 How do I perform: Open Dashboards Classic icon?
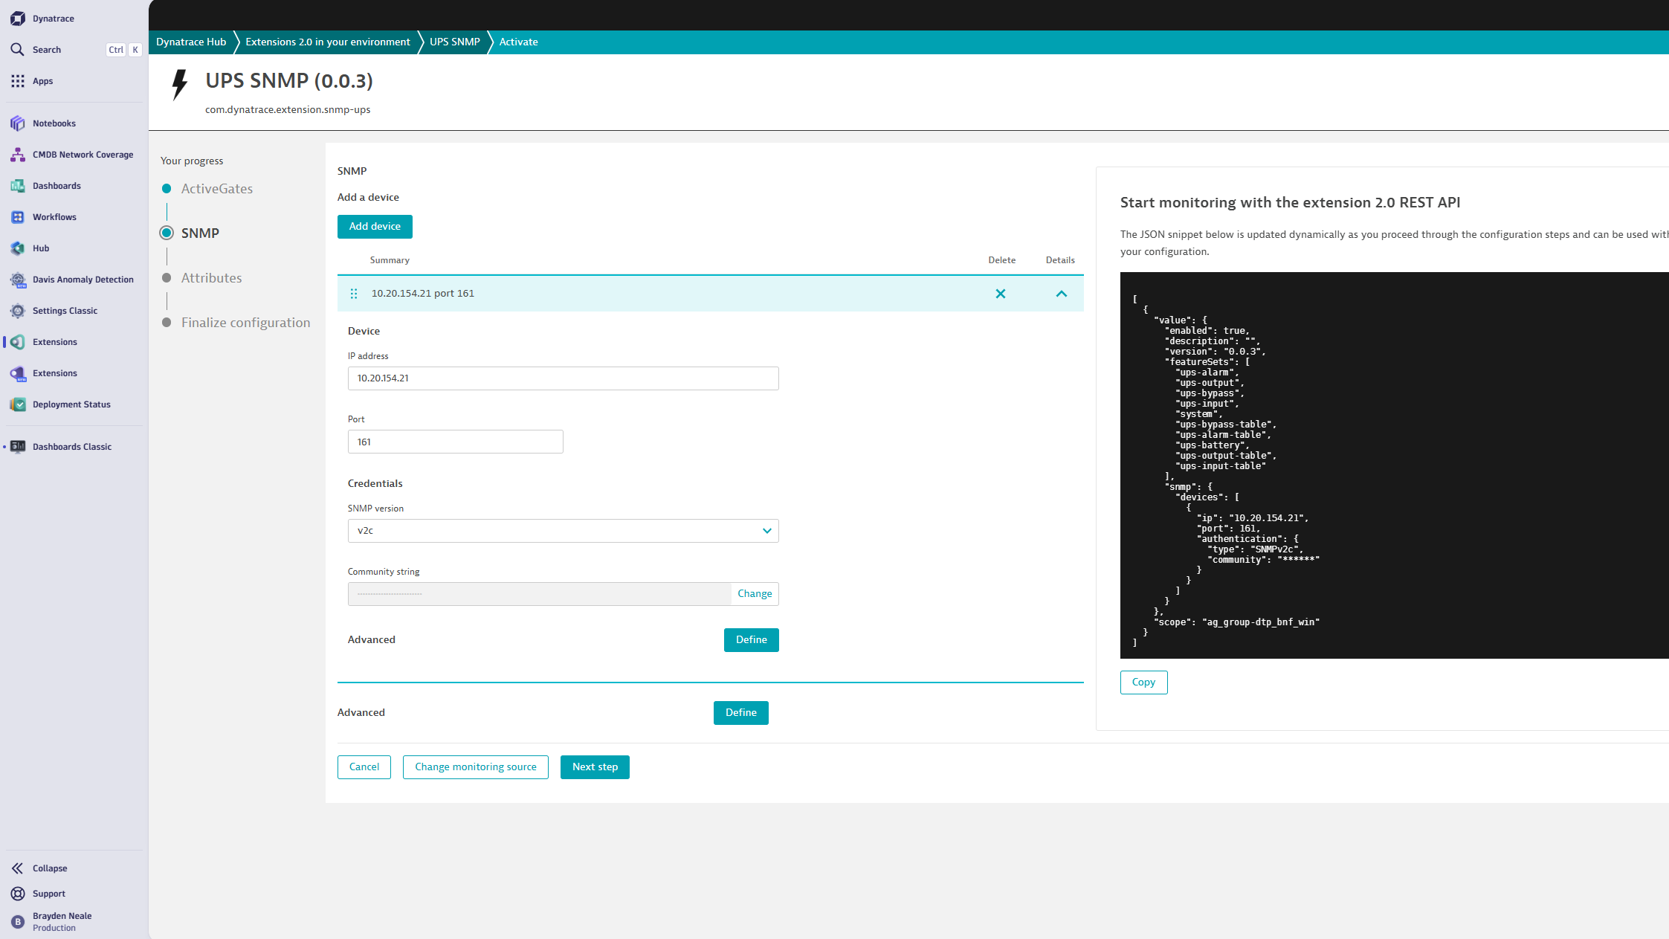point(18,447)
